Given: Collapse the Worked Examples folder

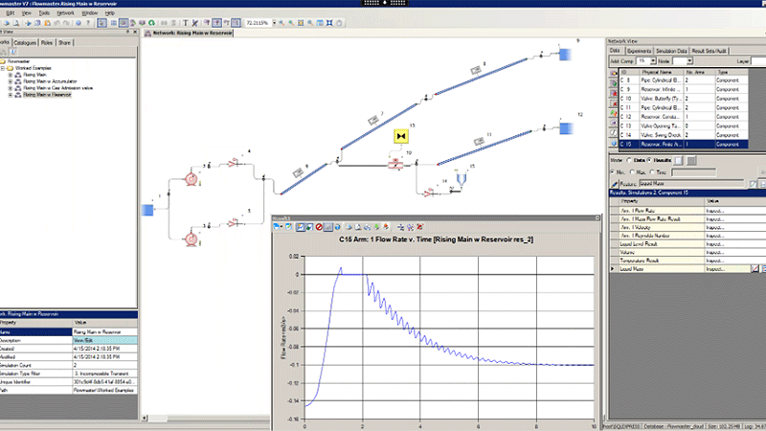Looking at the screenshot, I should click(3, 68).
